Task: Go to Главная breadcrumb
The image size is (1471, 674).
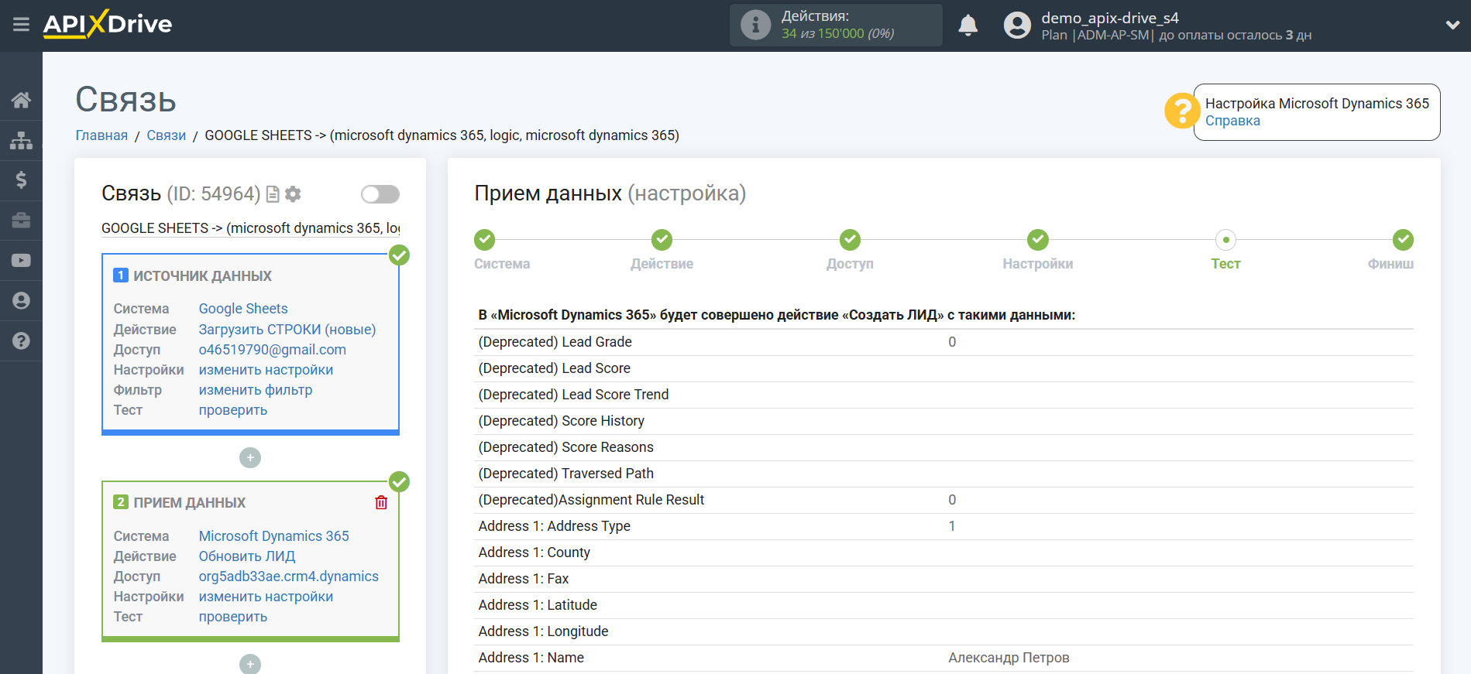Action: (x=101, y=135)
